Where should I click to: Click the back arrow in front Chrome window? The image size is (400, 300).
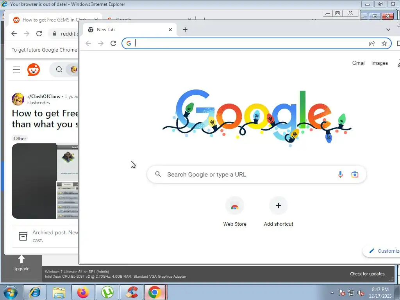click(88, 43)
